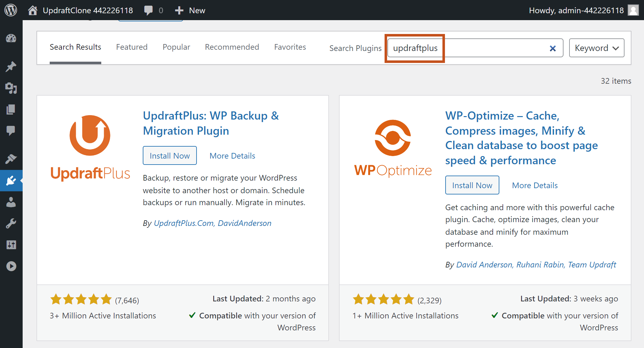Open Tools wrench icon in sidebar

click(x=11, y=223)
